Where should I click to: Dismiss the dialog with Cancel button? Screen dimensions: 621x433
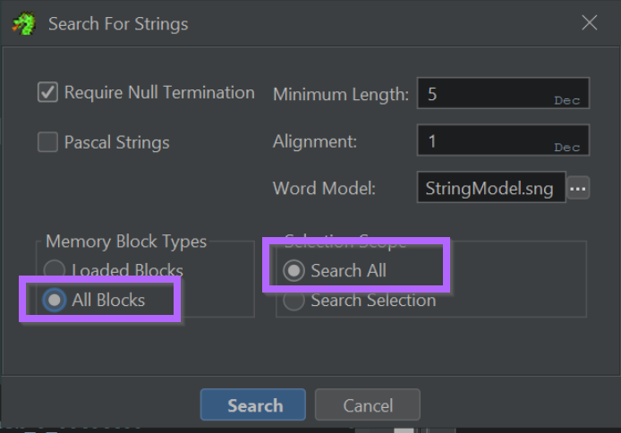tap(368, 405)
